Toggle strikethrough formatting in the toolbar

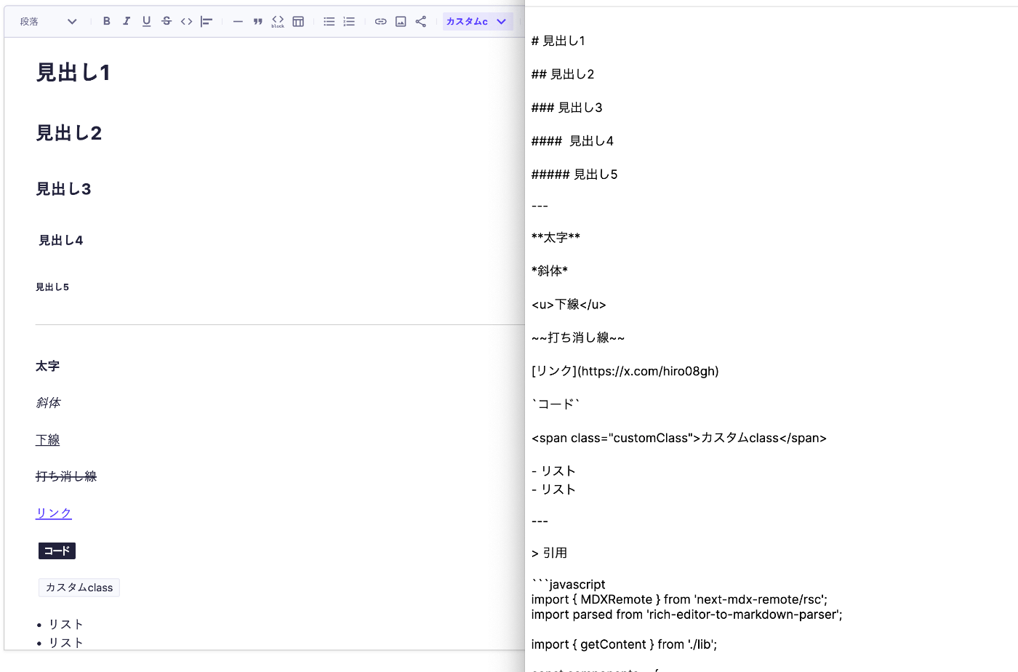click(167, 21)
